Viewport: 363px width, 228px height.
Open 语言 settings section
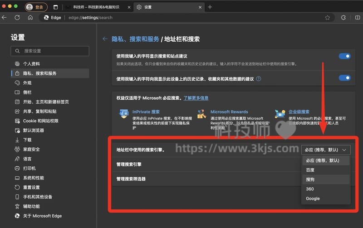coord(50,159)
